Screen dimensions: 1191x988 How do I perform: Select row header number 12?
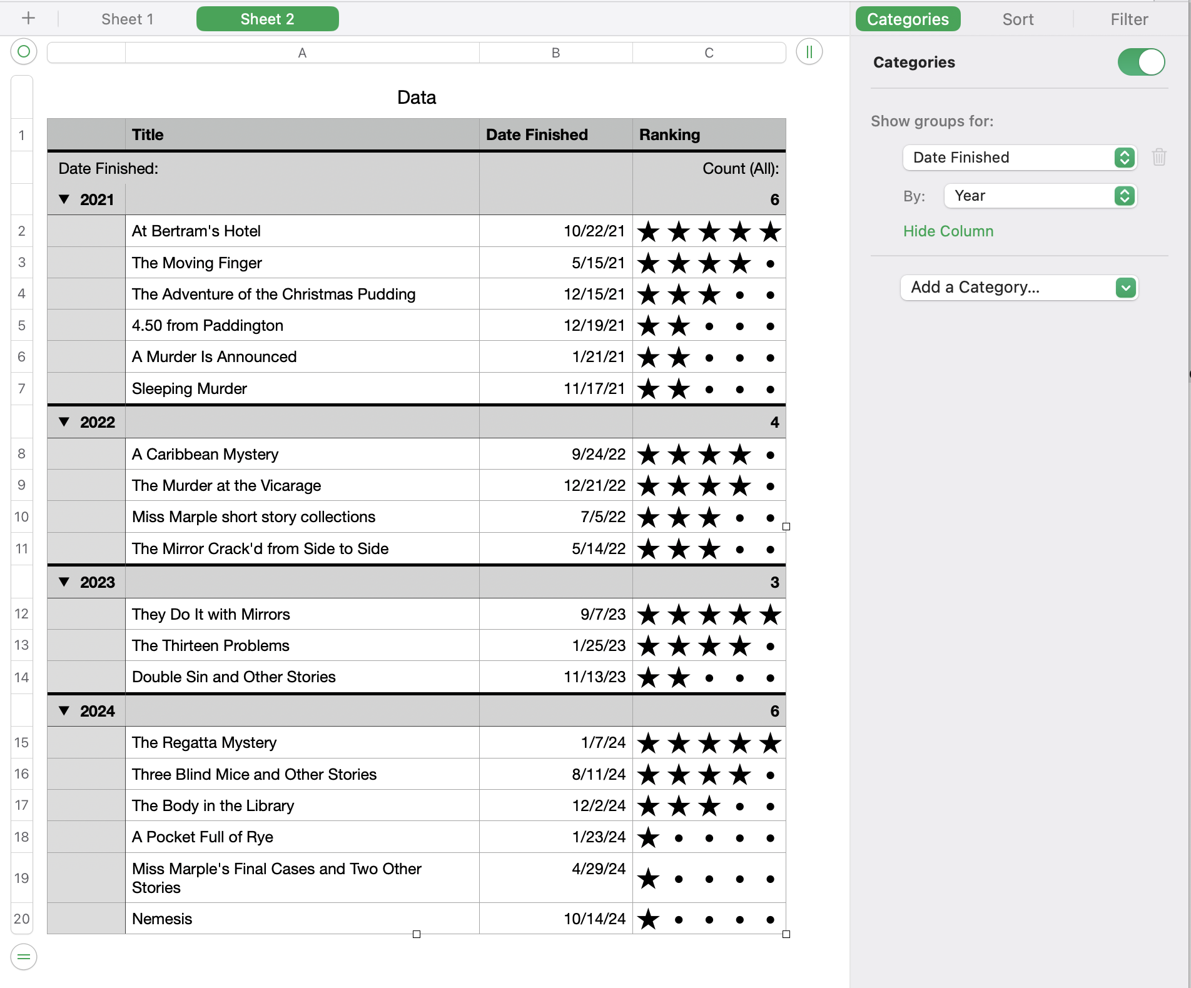click(22, 613)
